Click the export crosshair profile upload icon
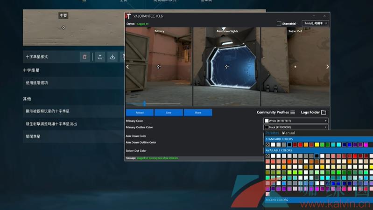 (100, 57)
